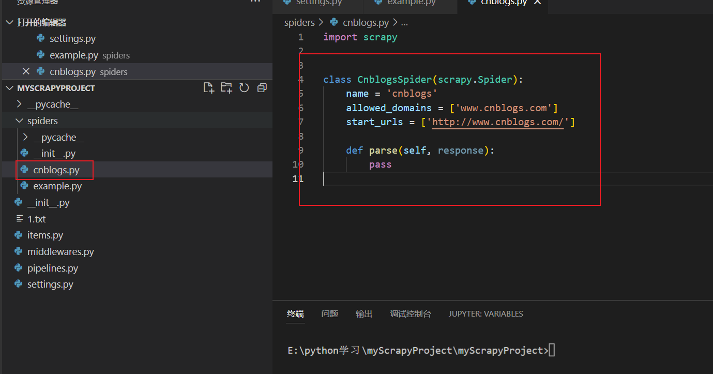Open the 问题 problems panel tab
The image size is (713, 374).
(x=330, y=313)
